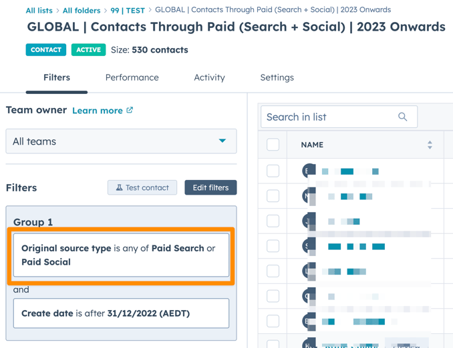Toggle the select-all checkbox in header
The height and width of the screenshot is (348, 453).
[273, 145]
